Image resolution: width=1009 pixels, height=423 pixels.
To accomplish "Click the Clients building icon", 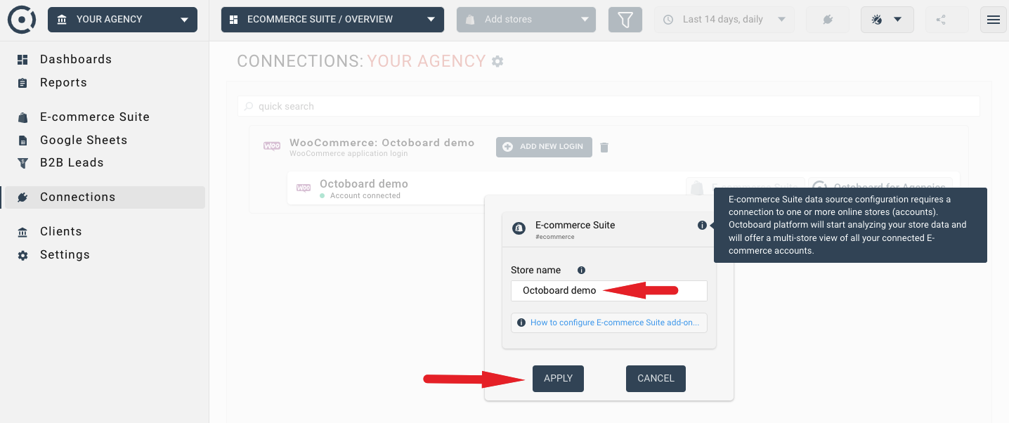I will 22,232.
